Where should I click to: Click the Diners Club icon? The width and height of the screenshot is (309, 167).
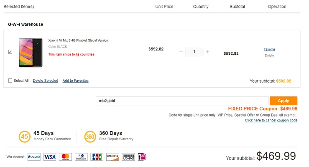pos(81,157)
